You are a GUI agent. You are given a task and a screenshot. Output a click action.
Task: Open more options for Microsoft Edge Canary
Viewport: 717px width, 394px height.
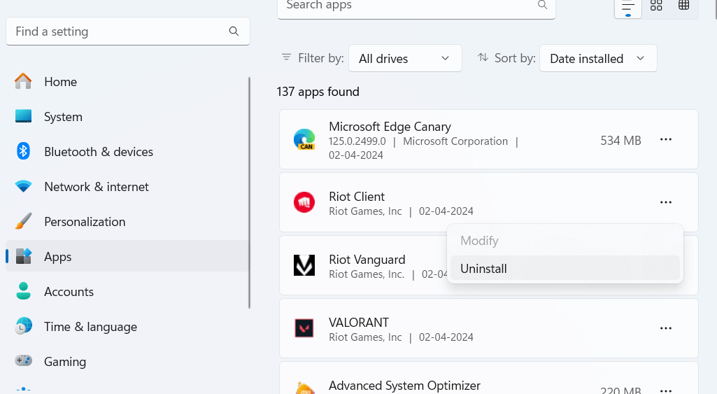pyautogui.click(x=666, y=140)
